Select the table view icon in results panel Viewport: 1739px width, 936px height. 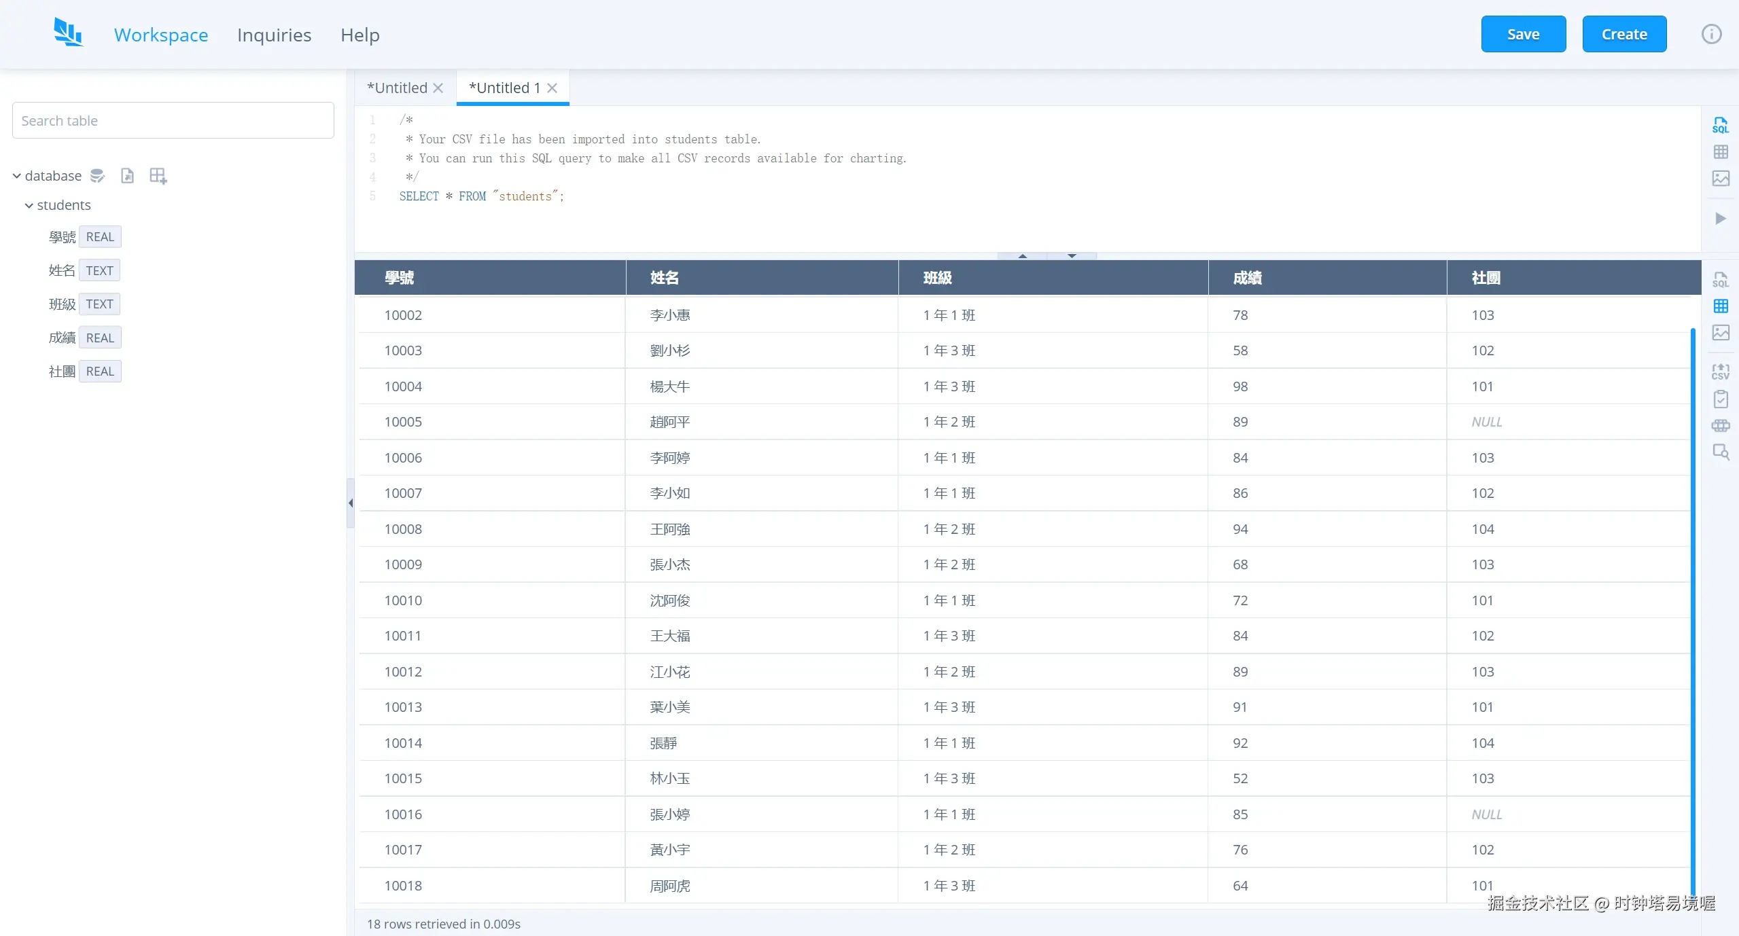pos(1720,306)
